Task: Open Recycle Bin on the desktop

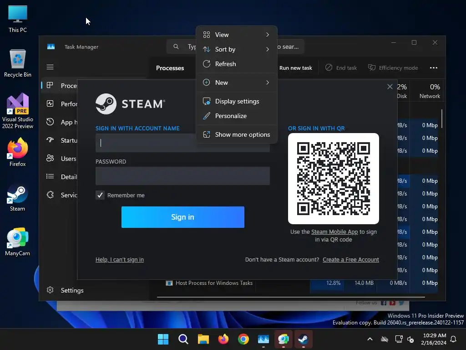Action: 18,63
